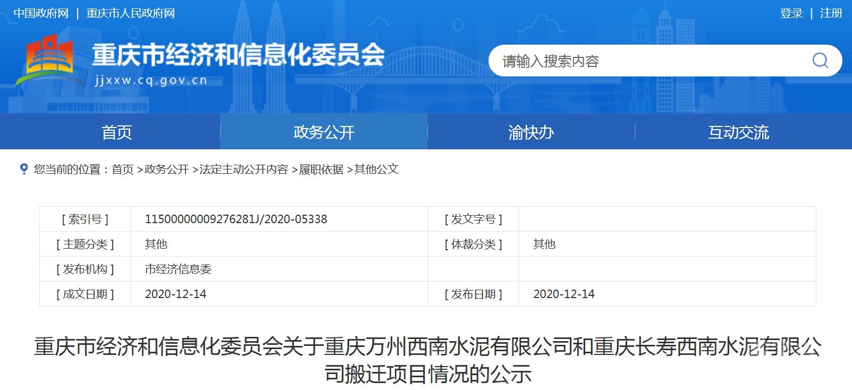Click the 登录 login link
The image size is (852, 390).
(791, 13)
